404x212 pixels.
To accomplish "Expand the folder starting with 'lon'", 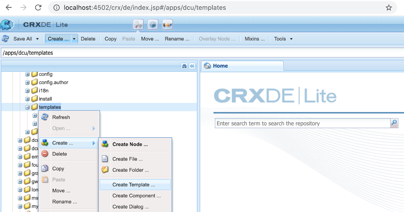I will coord(20,189).
